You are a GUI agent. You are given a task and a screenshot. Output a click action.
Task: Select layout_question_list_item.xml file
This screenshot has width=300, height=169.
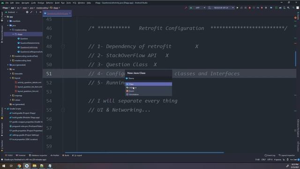point(29,87)
